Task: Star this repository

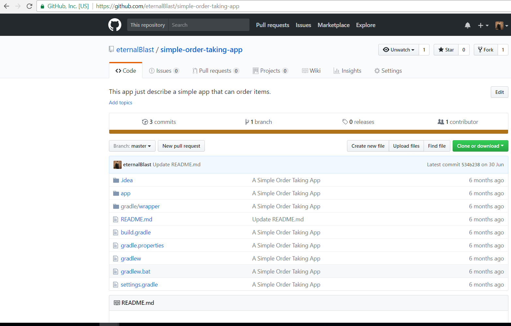Action: click(x=446, y=50)
